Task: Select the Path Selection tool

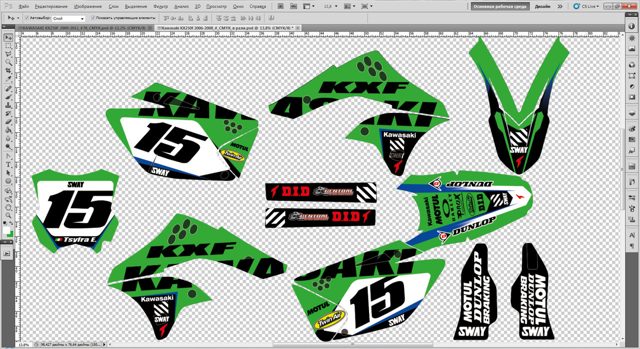Action: click(8, 172)
